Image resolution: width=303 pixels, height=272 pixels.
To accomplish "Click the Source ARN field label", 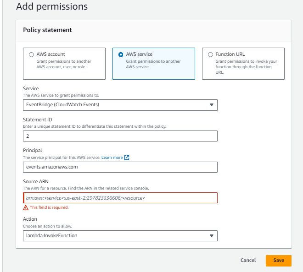I will (x=36, y=181).
